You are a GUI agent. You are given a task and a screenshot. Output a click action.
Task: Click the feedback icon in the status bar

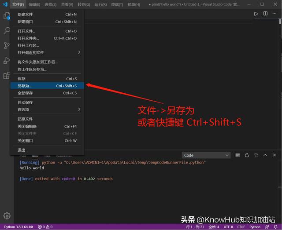(267, 227)
